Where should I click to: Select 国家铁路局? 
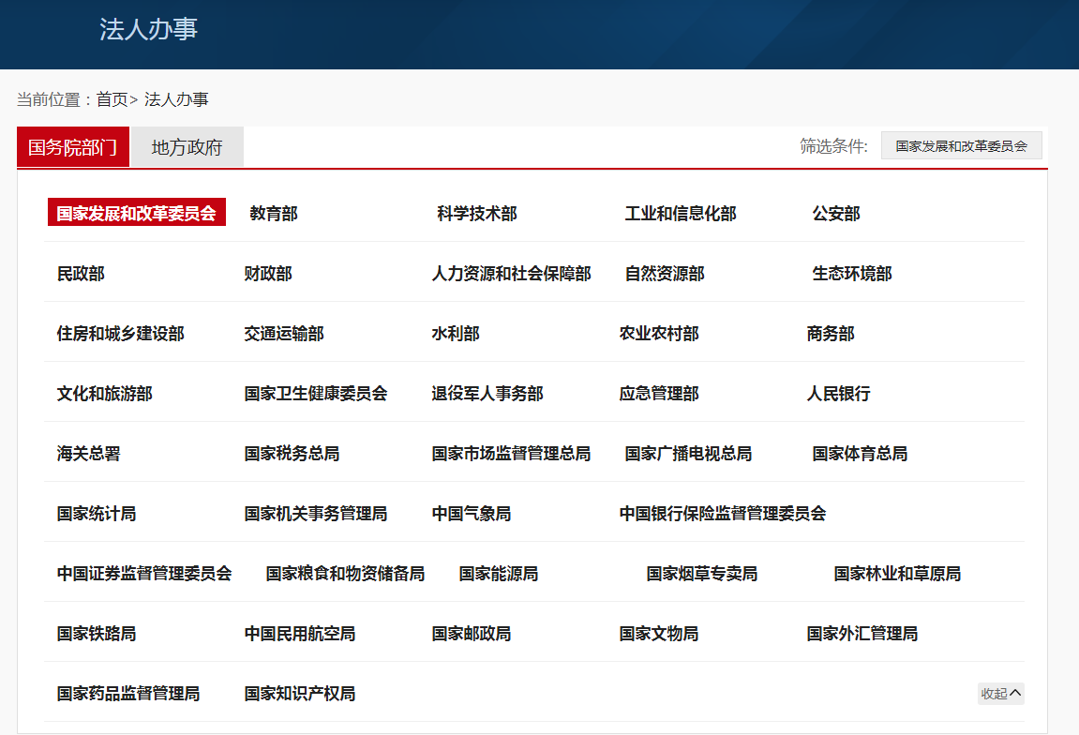pos(97,634)
